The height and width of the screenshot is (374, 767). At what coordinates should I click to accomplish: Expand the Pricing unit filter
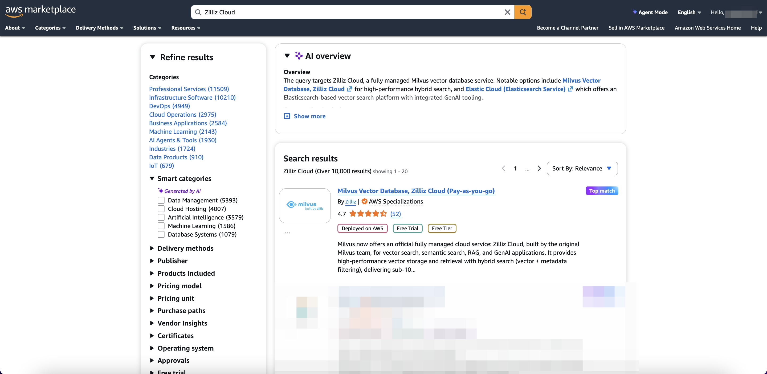coord(172,298)
